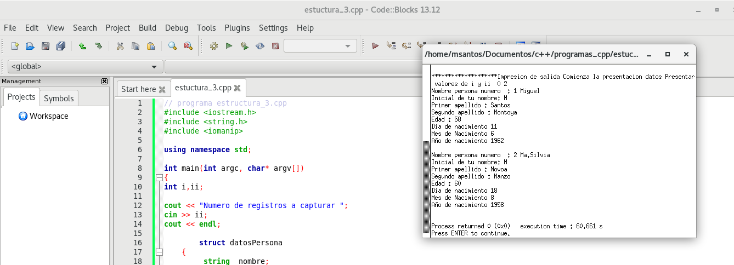Open the Build menu
Screen dimensions: 734x265
pyautogui.click(x=147, y=28)
